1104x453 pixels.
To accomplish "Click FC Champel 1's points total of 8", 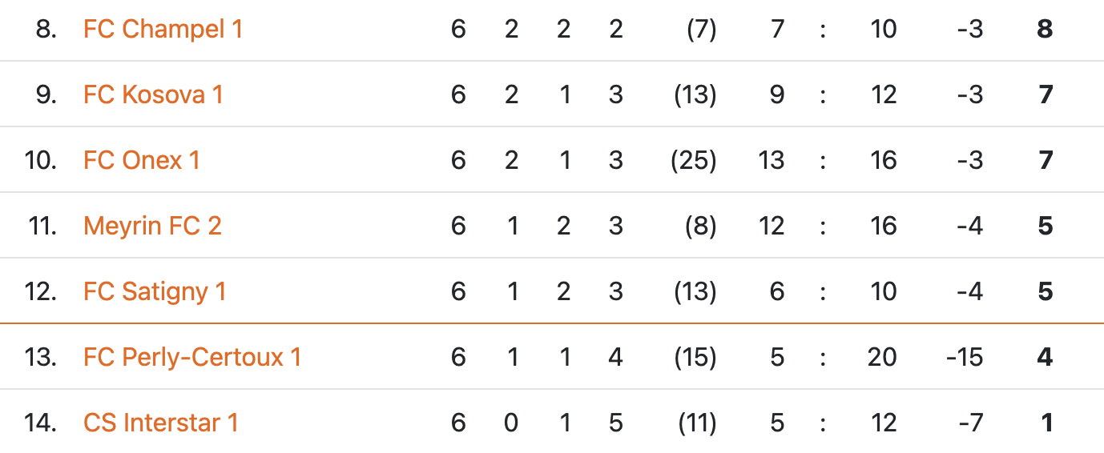I will pos(1045,30).
